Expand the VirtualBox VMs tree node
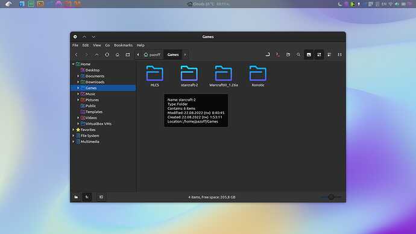 coord(78,124)
